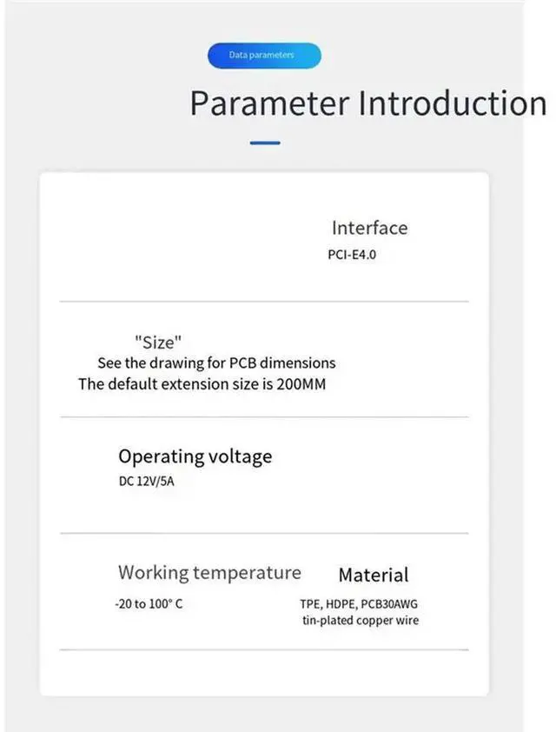Select the Interface label
This screenshot has height=732, width=556.
click(369, 229)
